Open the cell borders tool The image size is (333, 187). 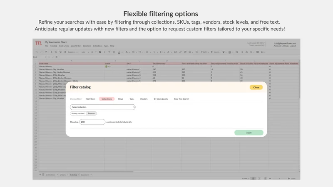(x=134, y=52)
